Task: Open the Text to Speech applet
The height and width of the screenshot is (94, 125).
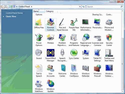Action: click(39, 71)
